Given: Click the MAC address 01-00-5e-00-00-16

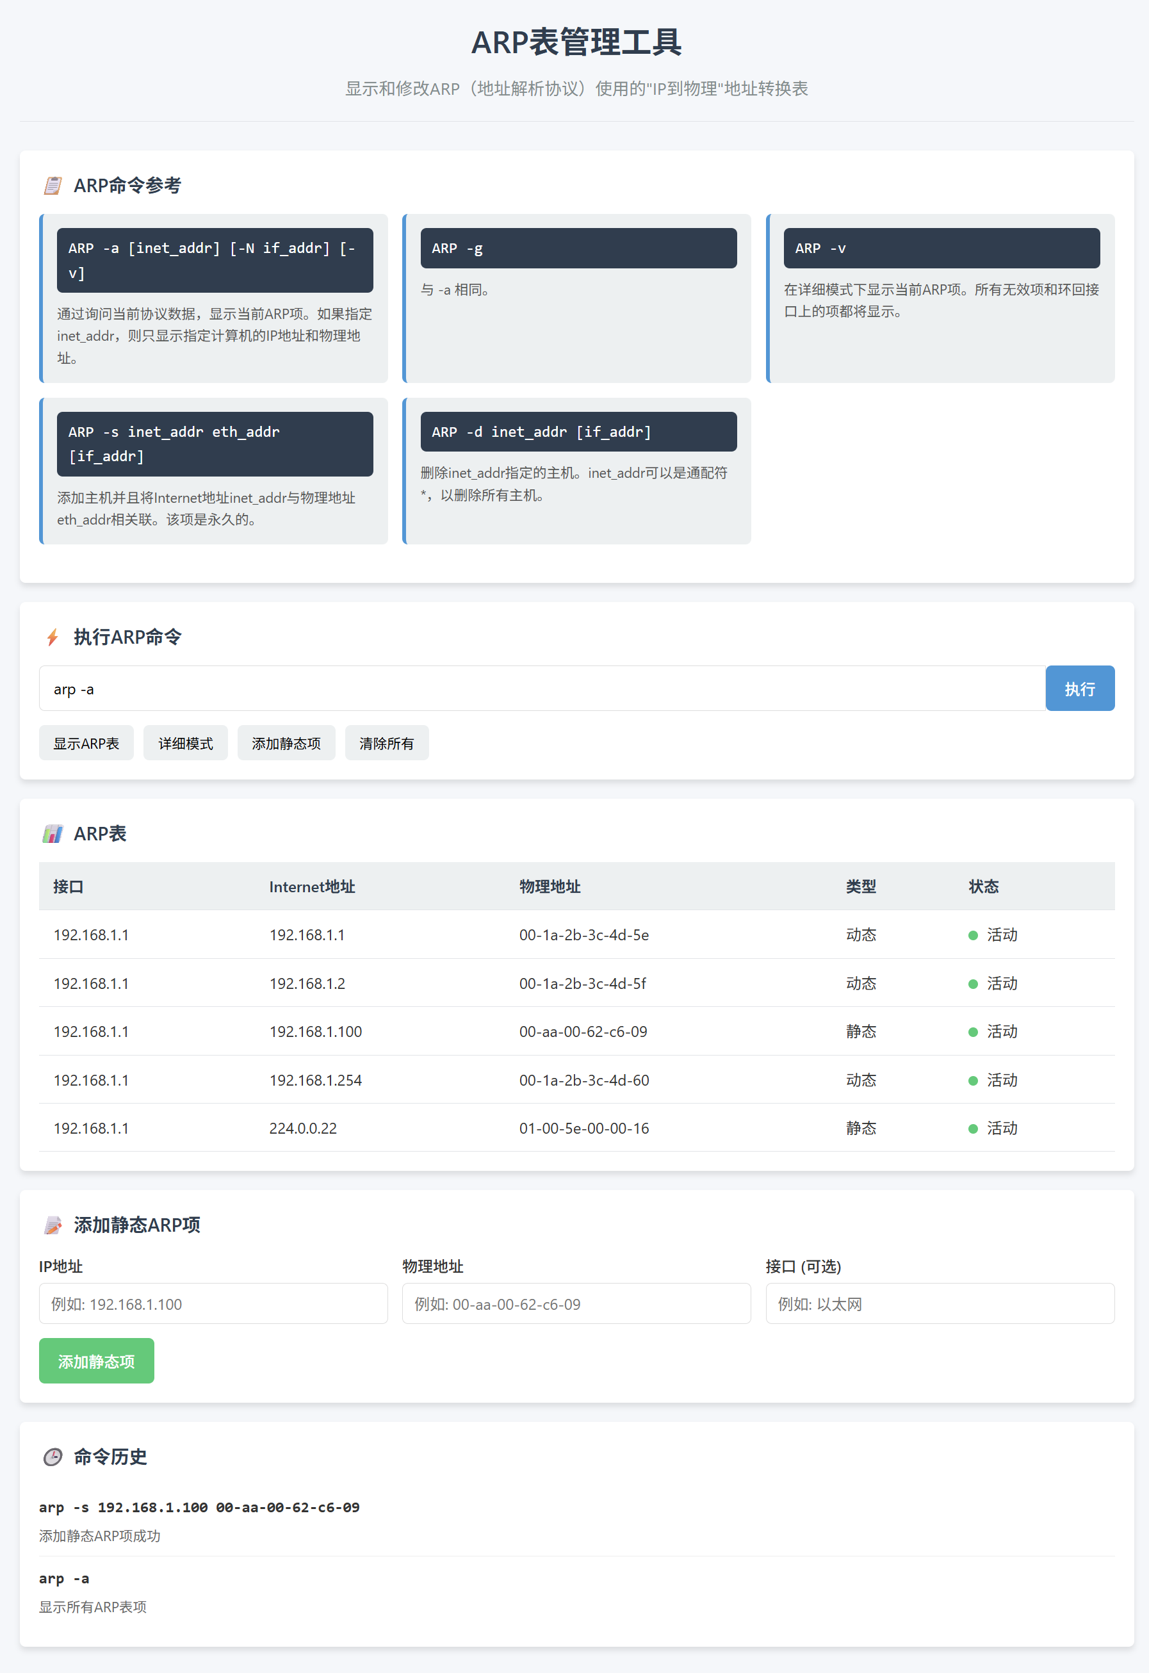Looking at the screenshot, I should pos(585,1128).
